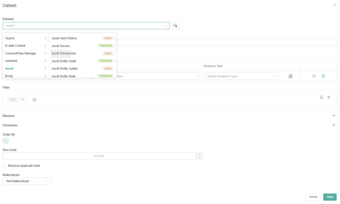Click the Measure section label

click(x=9, y=116)
